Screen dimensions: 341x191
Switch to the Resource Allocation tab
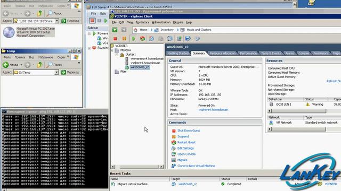click(223, 53)
